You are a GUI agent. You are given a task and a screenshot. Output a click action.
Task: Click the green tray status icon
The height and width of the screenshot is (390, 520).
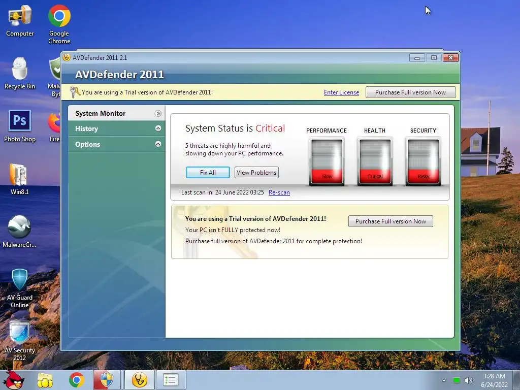(x=457, y=380)
